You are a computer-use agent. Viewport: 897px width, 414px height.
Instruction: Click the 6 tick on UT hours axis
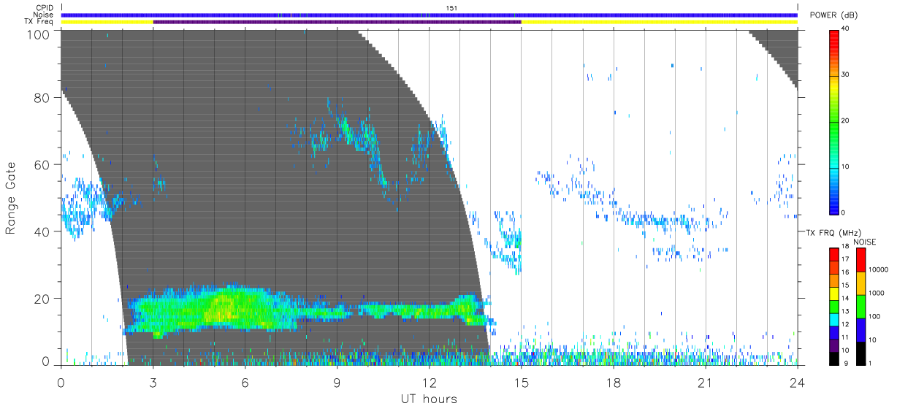(245, 382)
